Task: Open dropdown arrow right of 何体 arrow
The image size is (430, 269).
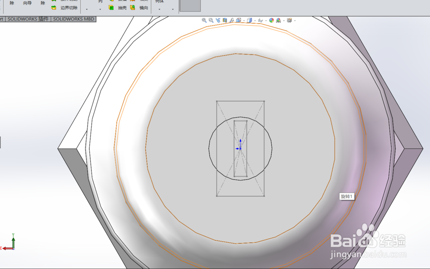Action: coord(173,9)
